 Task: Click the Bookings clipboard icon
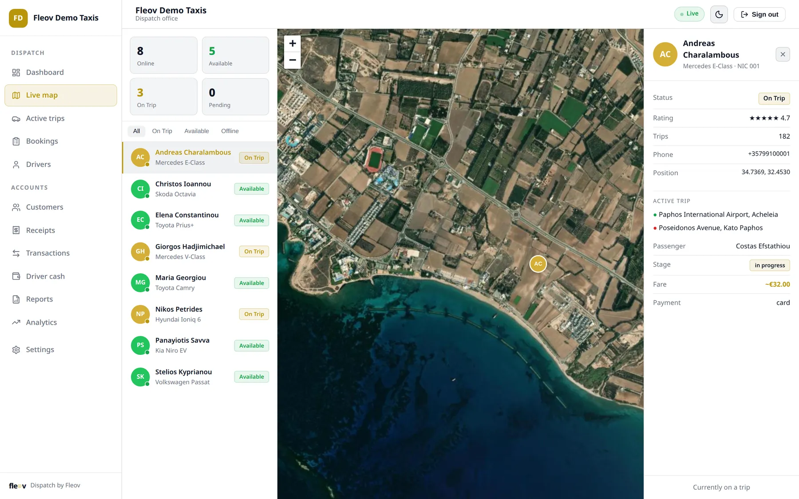click(16, 141)
